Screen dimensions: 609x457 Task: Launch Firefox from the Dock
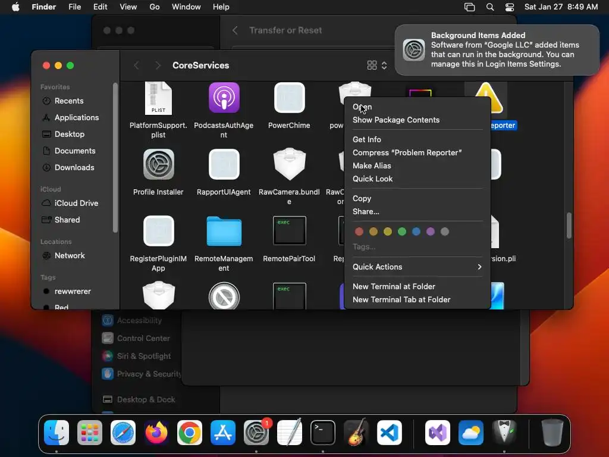tap(156, 433)
